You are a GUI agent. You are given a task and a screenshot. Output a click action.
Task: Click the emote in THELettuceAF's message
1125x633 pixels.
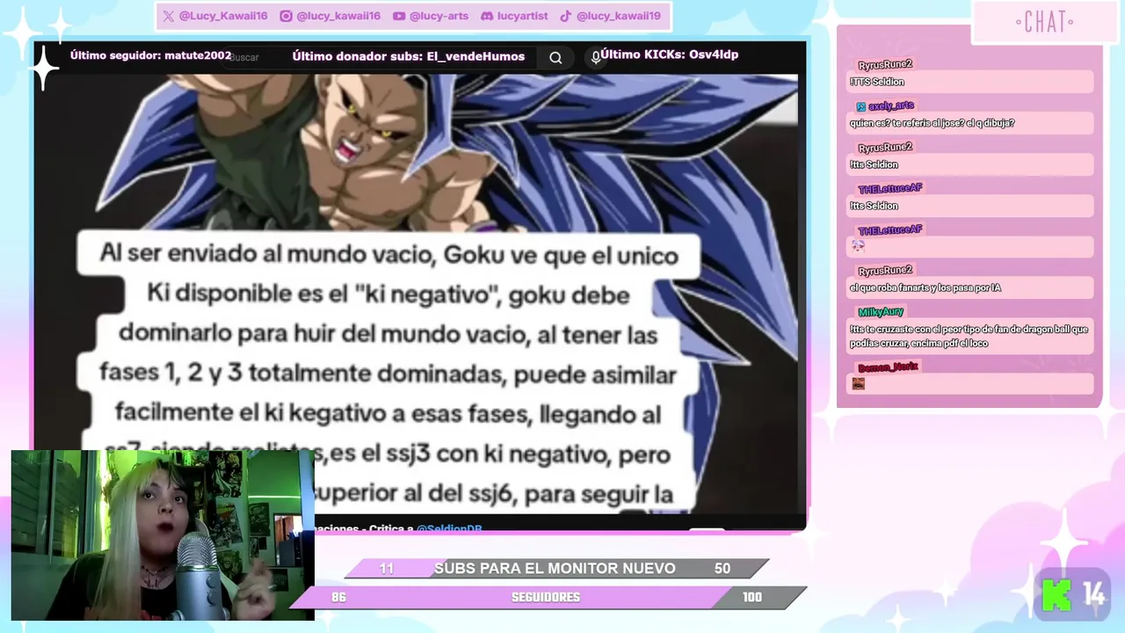coord(859,246)
